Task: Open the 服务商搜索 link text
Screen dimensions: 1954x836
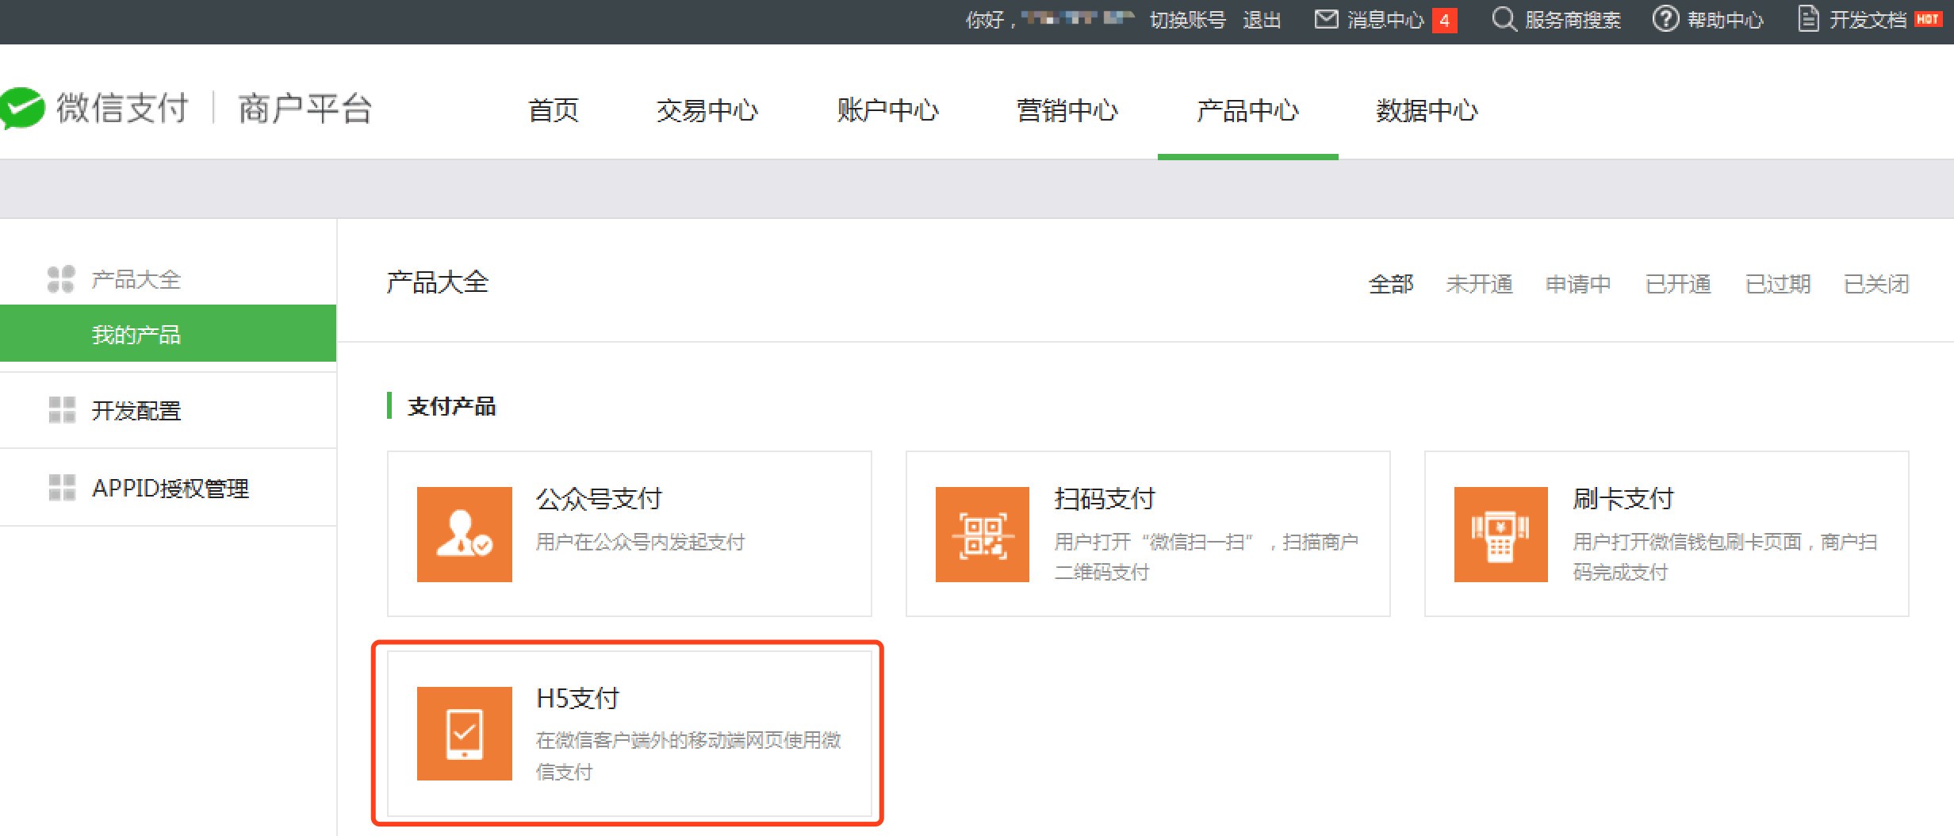Action: (1573, 20)
